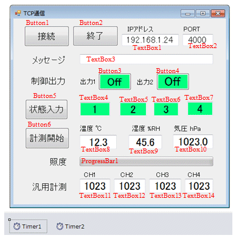This screenshot has width=236, height=238.
Task: Click the TCP通信 window title icon
Action: (18, 13)
